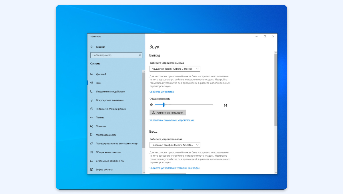Open Планшет settings section
This screenshot has width=343, height=194.
coord(101,126)
